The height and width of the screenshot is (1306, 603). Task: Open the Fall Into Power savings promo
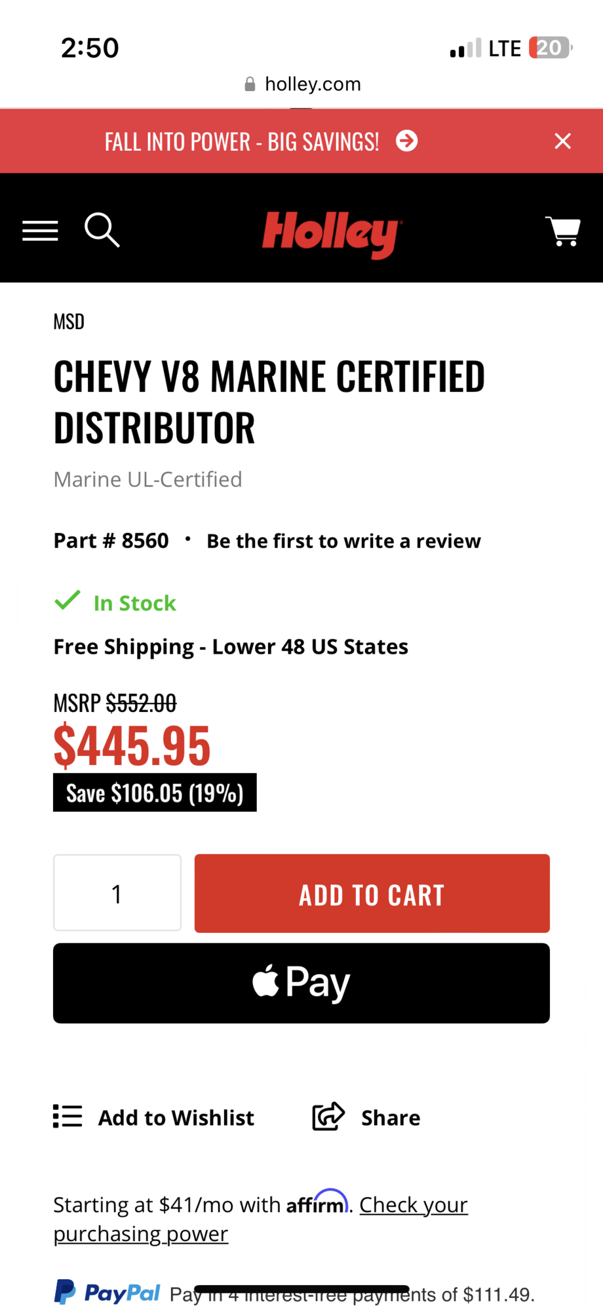tap(242, 142)
